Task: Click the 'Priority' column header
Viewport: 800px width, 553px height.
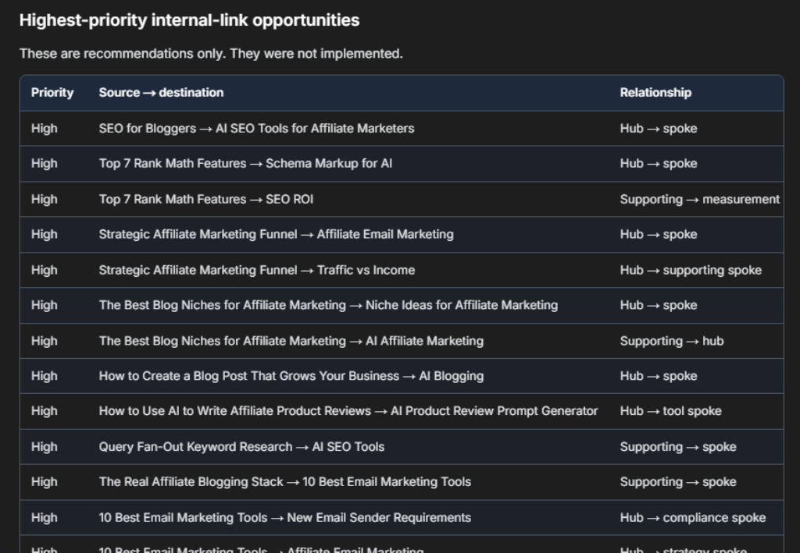Action: [x=52, y=93]
